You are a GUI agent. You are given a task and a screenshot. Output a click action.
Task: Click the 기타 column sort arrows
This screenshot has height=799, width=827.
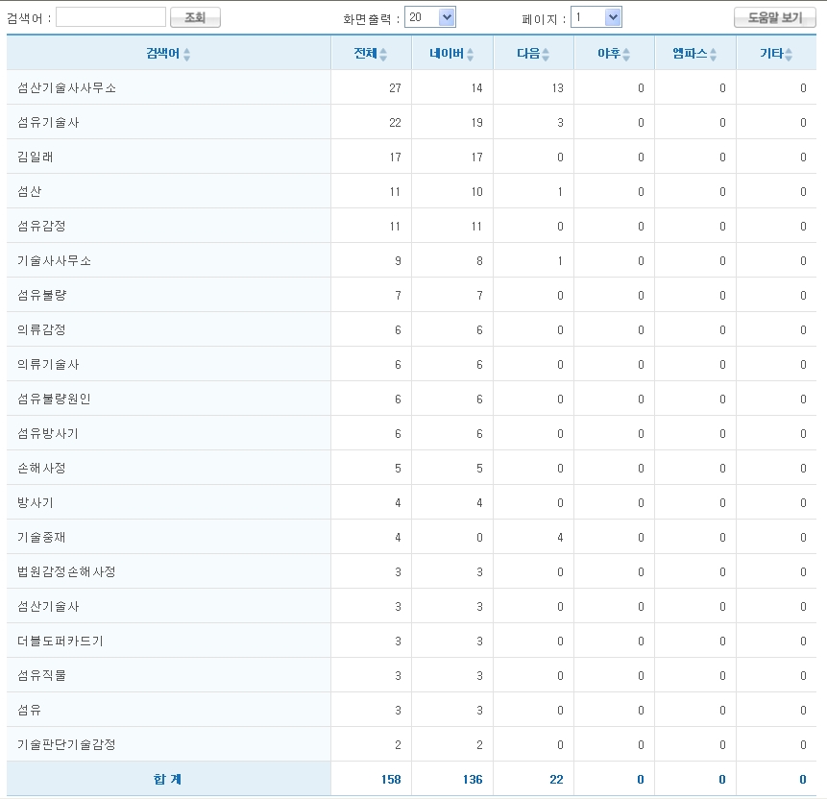click(789, 55)
